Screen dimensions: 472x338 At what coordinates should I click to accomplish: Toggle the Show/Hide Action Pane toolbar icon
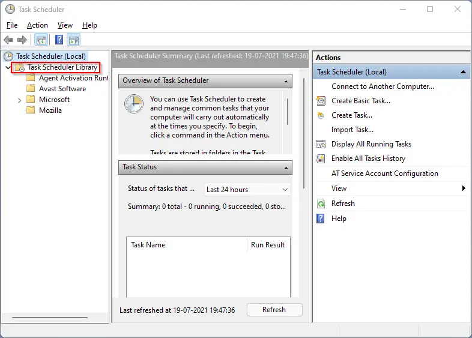(x=74, y=40)
